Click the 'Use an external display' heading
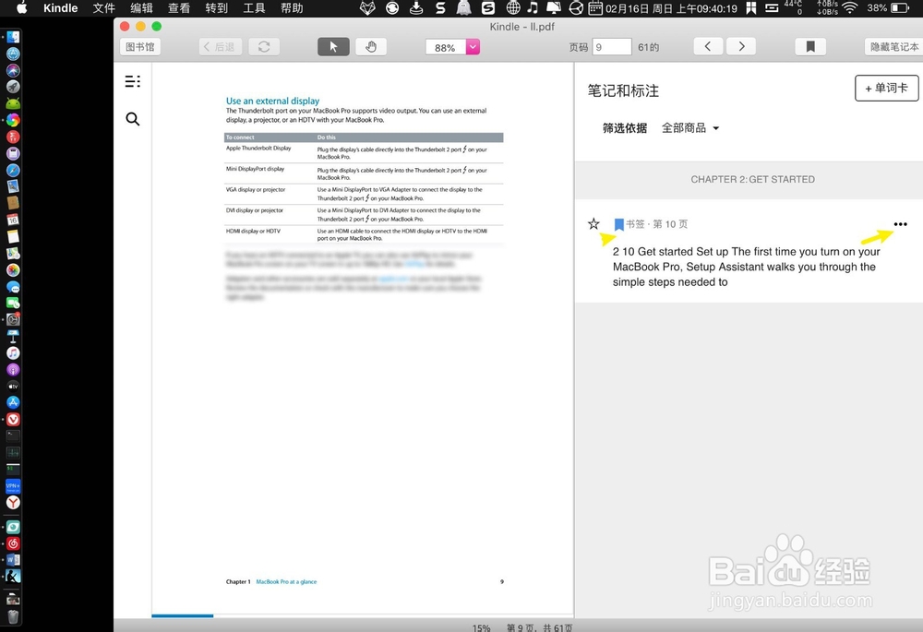 coord(272,101)
